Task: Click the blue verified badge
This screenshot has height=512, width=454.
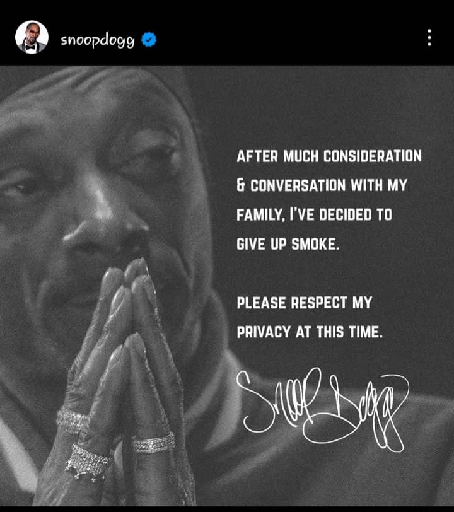Action: point(149,40)
